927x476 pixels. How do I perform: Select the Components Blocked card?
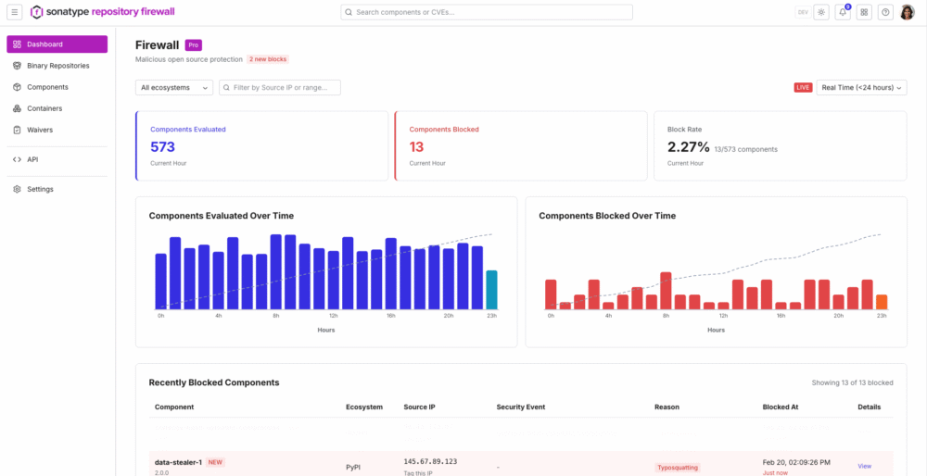521,146
